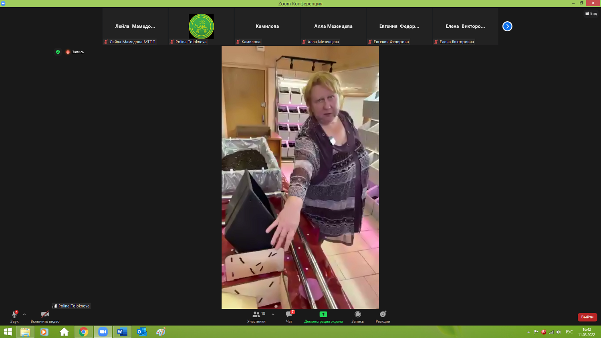Switch keyboard language РУС indicator
601x338 pixels.
click(569, 332)
